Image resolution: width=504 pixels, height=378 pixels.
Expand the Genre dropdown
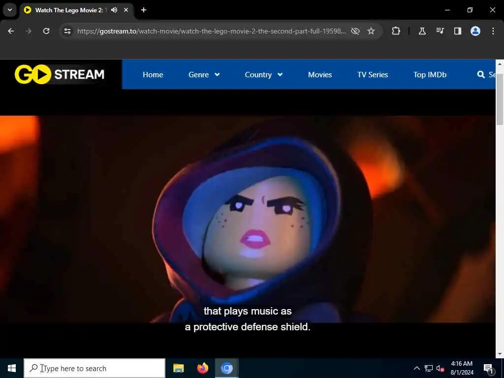tap(204, 75)
